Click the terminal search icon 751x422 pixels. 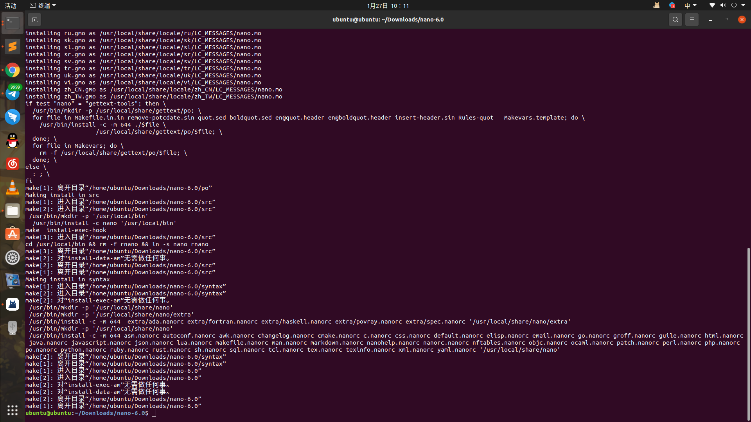tap(675, 20)
